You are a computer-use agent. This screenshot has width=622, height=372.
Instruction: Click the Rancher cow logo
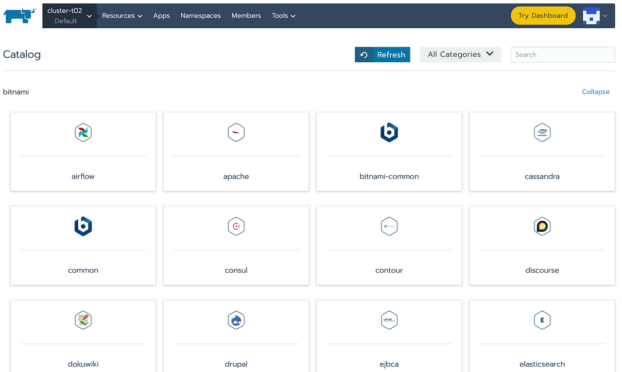[20, 16]
